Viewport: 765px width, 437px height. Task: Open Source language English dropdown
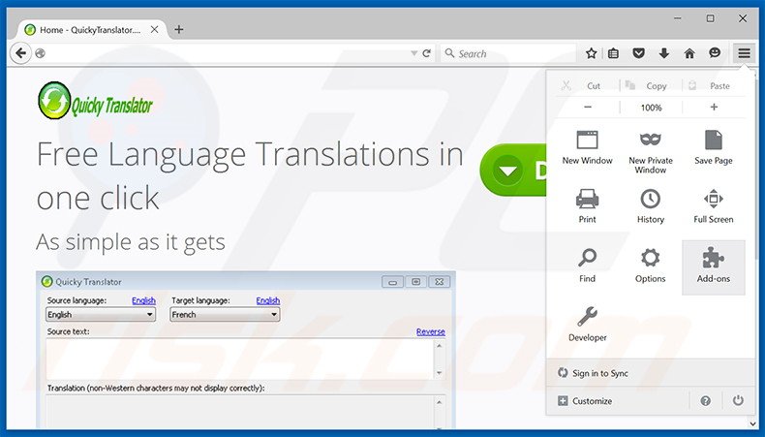click(101, 315)
